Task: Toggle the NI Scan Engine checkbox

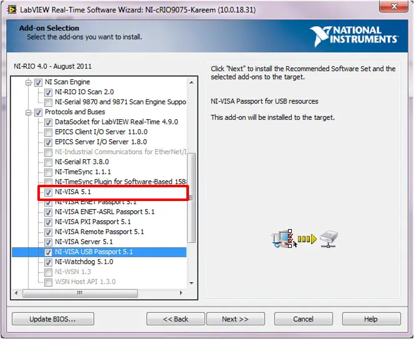Action: (38, 82)
